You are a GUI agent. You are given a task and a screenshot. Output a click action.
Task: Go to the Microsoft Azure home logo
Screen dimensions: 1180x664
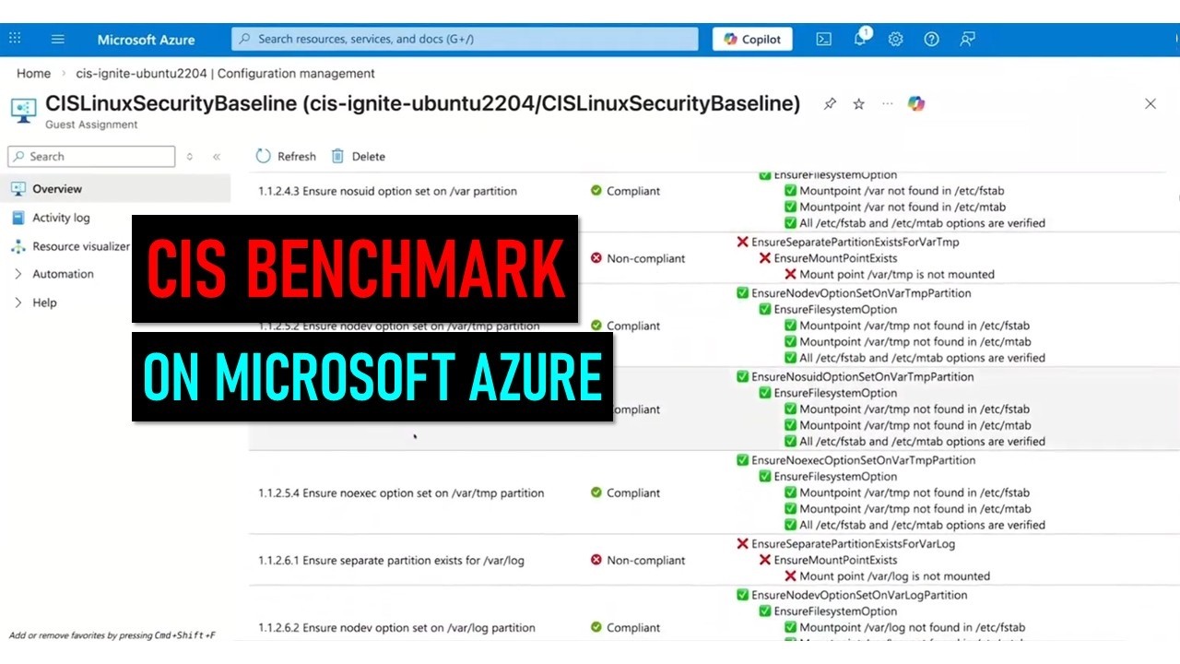(146, 40)
